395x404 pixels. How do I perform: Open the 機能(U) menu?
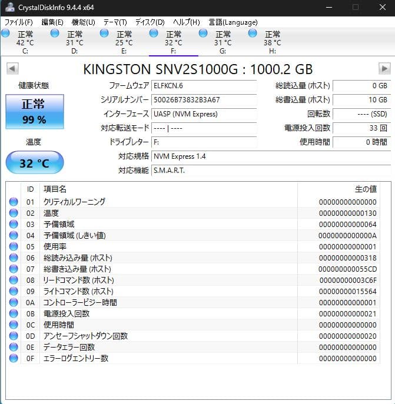pos(84,22)
